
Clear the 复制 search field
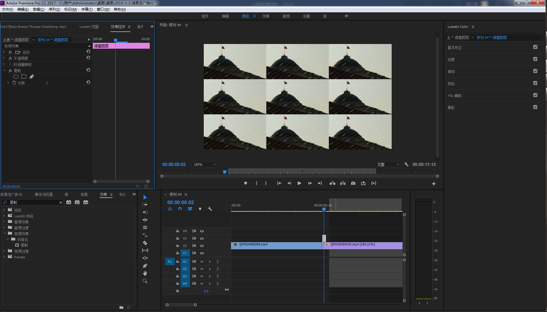pos(60,202)
